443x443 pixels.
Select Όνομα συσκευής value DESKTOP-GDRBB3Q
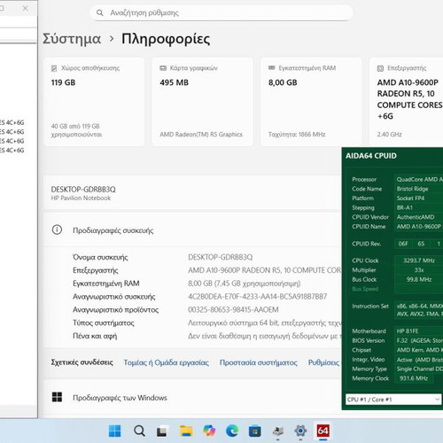[x=221, y=257]
